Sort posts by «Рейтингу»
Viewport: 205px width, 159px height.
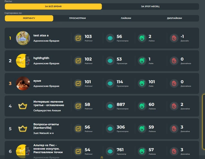29,18
